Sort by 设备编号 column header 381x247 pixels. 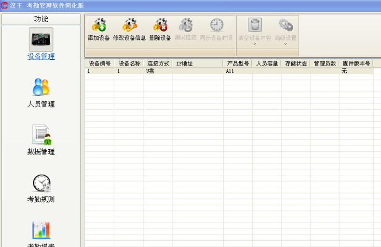point(100,64)
